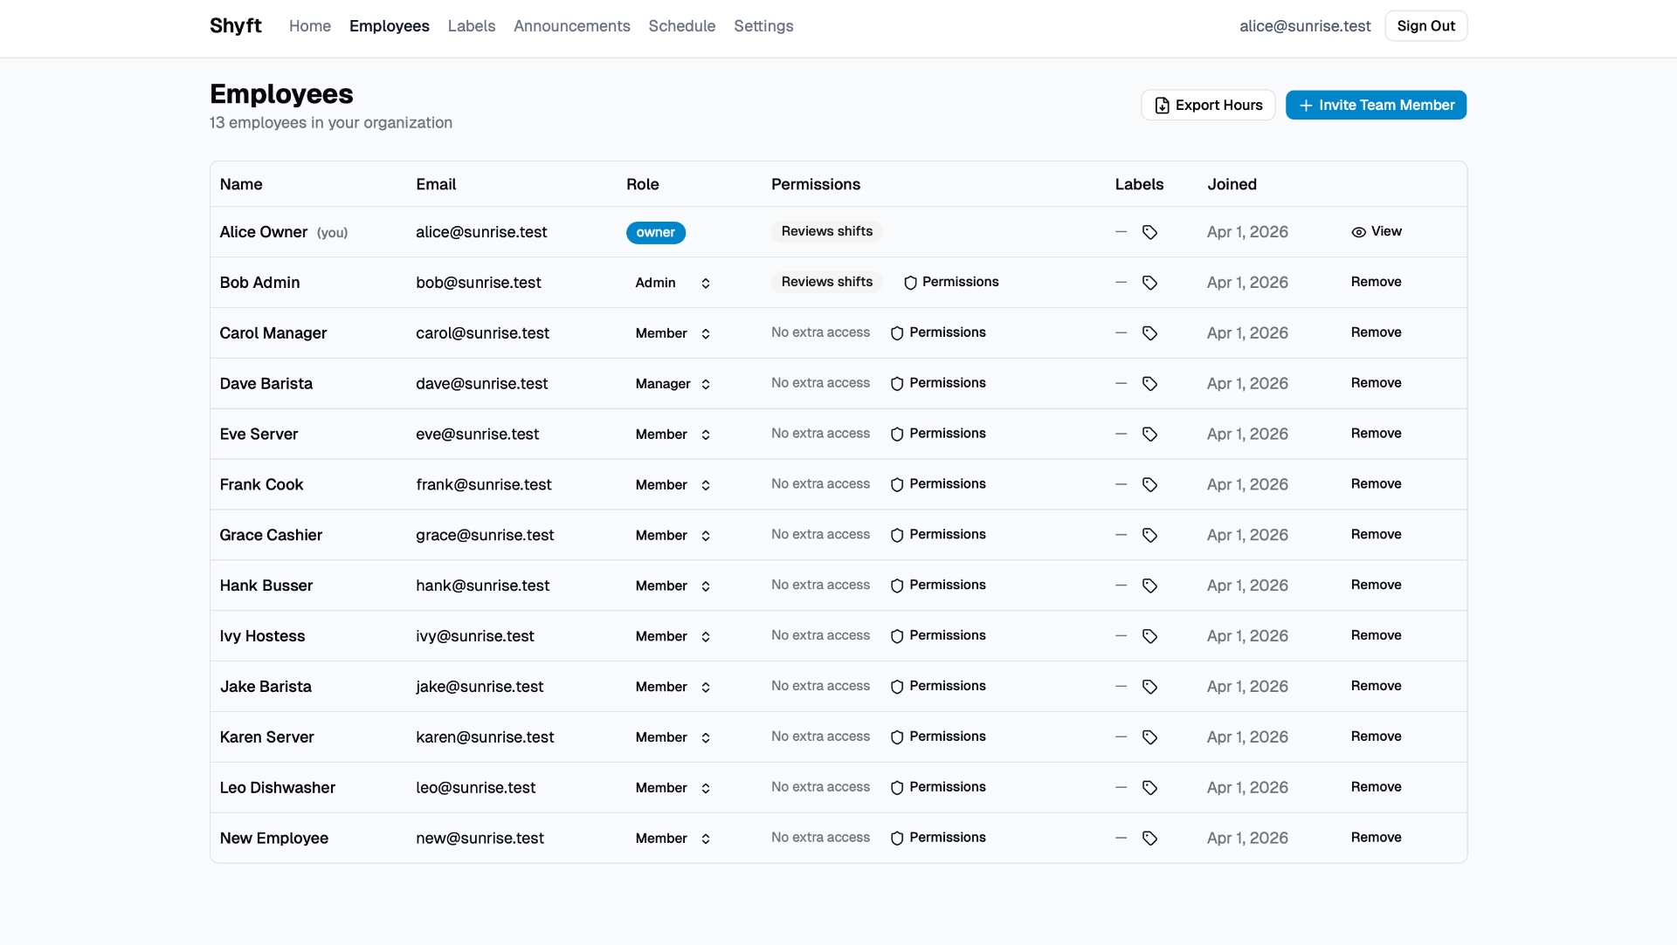Click the label tag icon for Hank Busser
This screenshot has height=945, width=1677.
(1149, 585)
